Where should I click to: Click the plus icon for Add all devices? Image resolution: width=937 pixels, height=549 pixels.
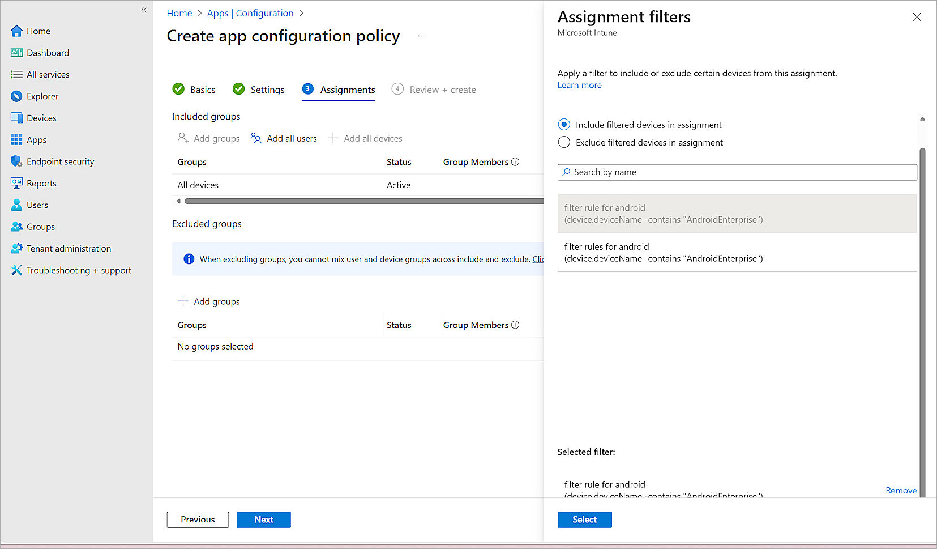(333, 138)
